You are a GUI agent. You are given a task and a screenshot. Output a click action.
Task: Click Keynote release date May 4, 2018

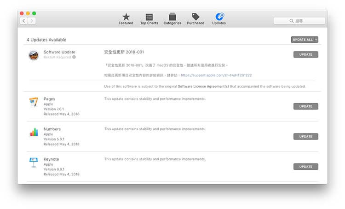click(61, 174)
